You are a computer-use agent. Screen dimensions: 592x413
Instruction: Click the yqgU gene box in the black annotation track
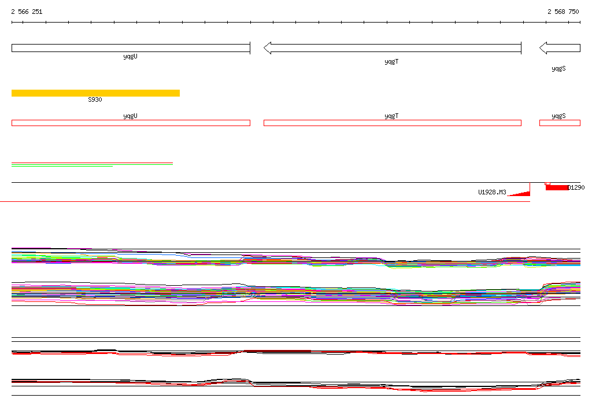(x=131, y=48)
